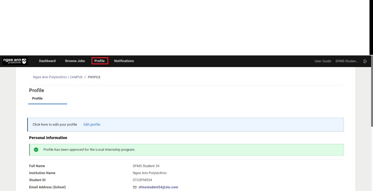Click the Ngee Ann Polytechnic logo

coord(15,61)
